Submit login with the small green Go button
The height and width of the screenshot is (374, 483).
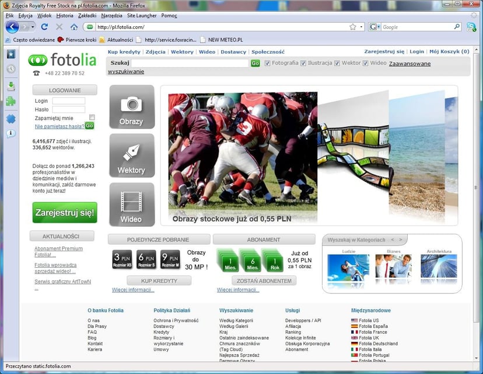89,126
